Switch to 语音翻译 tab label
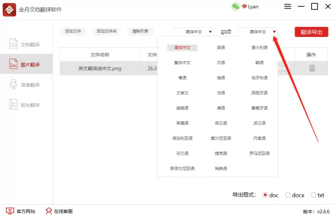Screen dimensions: 334x217 [30, 85]
